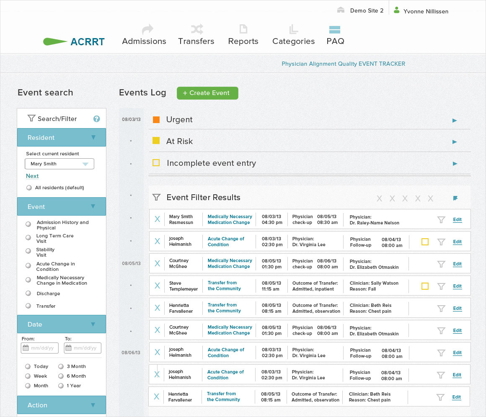Click the Yvonne Nillissen user icon
The image size is (486, 417).
[396, 10]
